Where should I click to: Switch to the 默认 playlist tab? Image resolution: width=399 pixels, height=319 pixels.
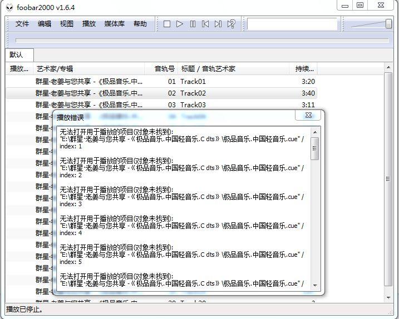[x=19, y=55]
